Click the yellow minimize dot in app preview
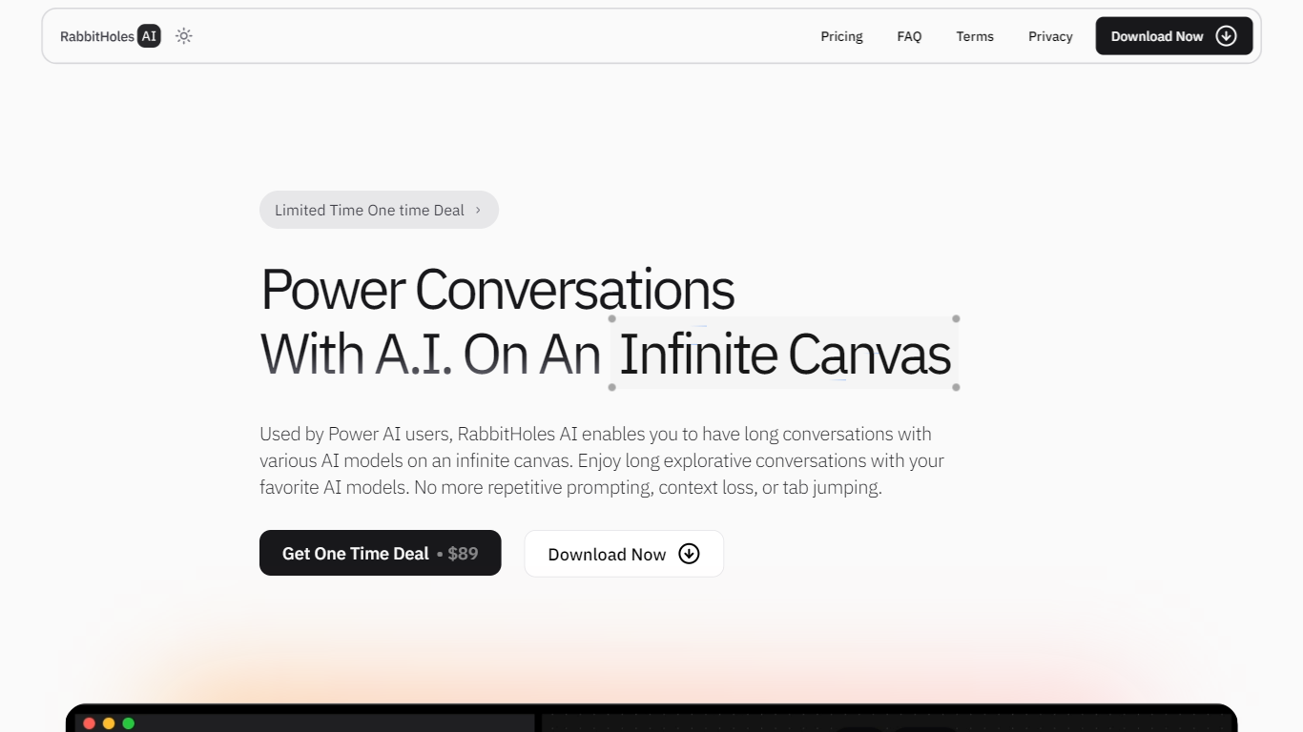Viewport: 1303px width, 732px height. click(x=109, y=723)
